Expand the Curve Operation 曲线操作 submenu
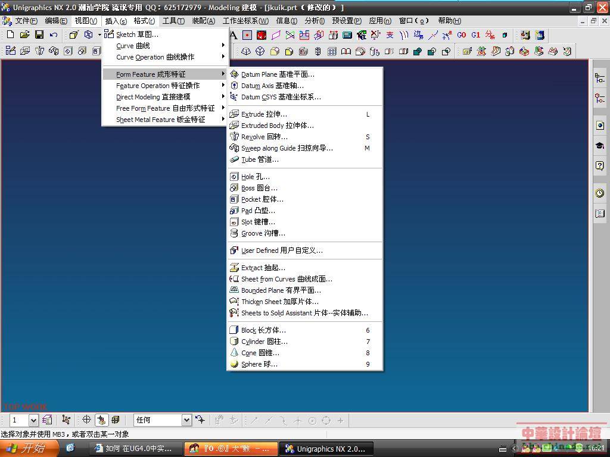 (166, 57)
